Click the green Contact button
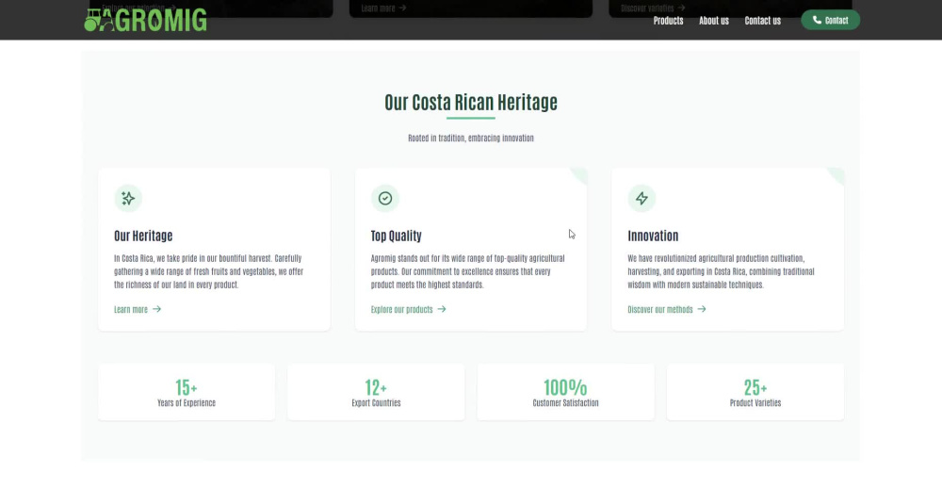The image size is (942, 489). (830, 20)
